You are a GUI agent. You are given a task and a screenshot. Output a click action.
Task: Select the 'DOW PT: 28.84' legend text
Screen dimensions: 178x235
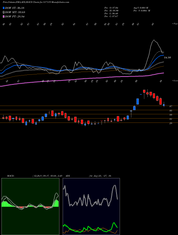(x=15, y=17)
